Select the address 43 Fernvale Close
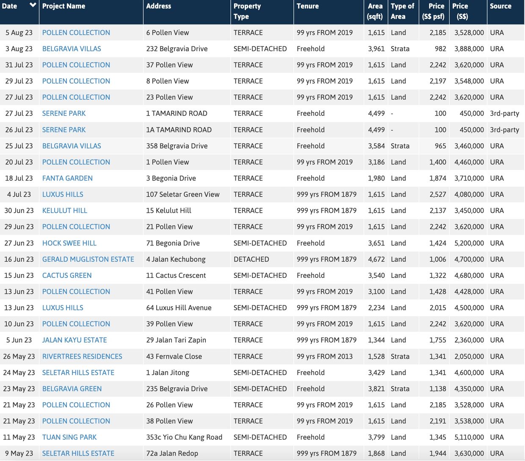 [x=174, y=357]
